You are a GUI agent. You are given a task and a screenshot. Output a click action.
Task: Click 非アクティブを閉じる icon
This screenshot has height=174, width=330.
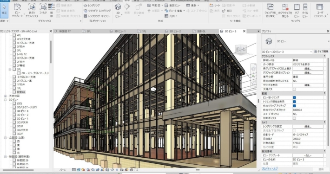(285, 10)
